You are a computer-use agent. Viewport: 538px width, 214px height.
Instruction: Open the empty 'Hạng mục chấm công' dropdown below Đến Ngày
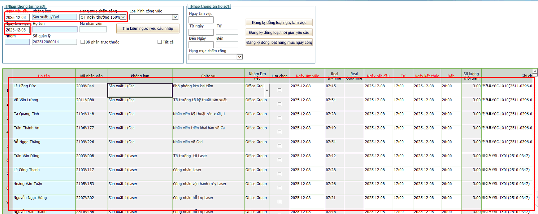tap(239, 57)
